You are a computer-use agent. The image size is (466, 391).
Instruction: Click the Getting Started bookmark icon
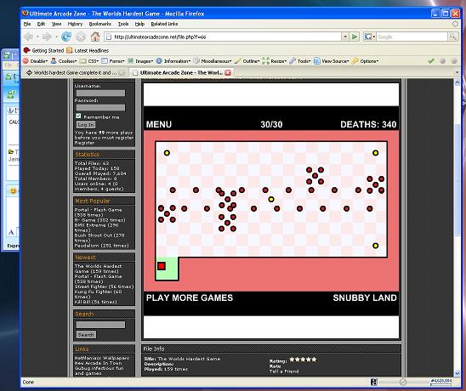click(26, 50)
